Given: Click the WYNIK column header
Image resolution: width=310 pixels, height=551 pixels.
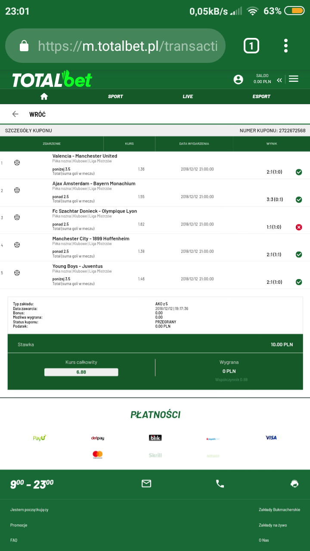Looking at the screenshot, I should 272,144.
